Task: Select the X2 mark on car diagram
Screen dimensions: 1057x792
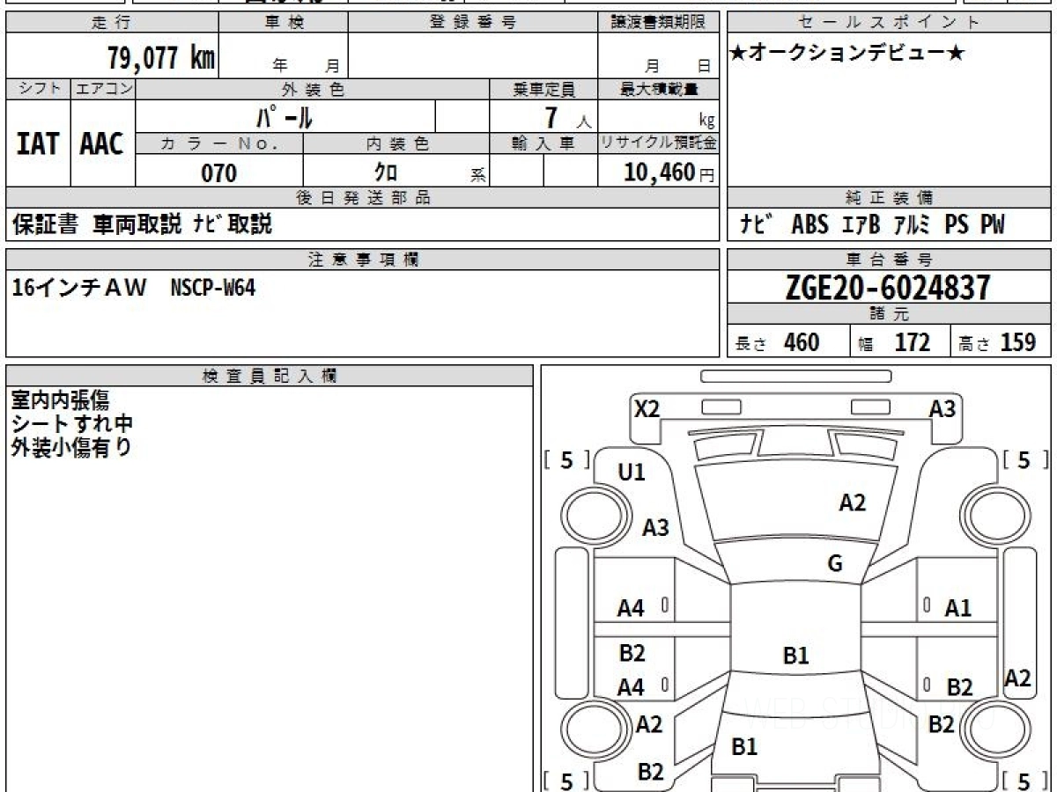Action: (647, 409)
